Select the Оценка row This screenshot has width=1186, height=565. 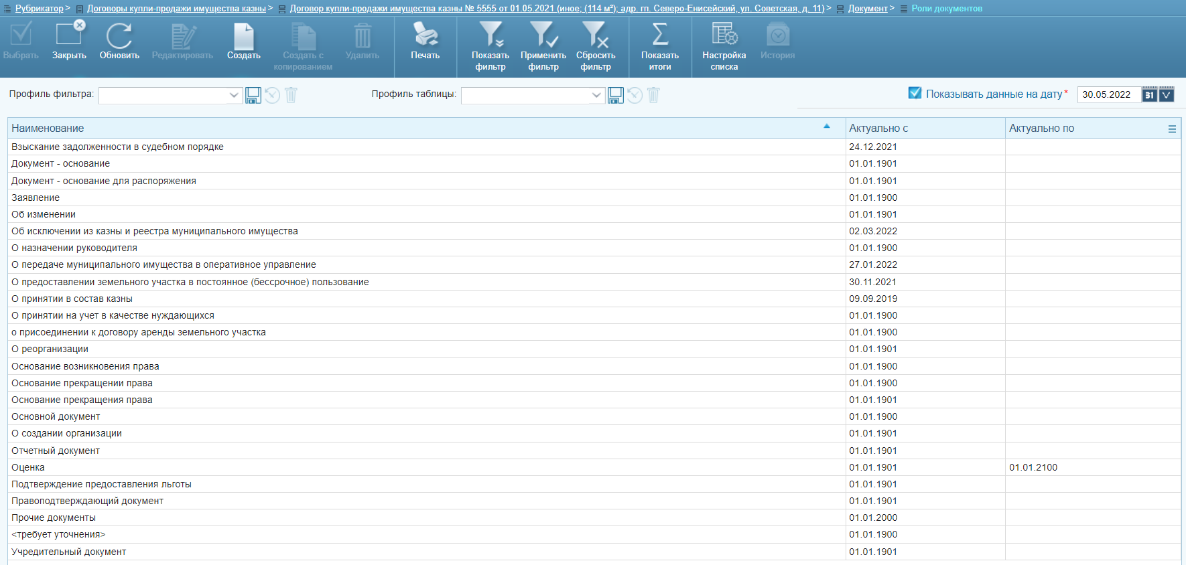[x=594, y=467]
